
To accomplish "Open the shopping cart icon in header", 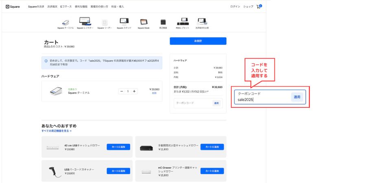I will tap(259, 7).
